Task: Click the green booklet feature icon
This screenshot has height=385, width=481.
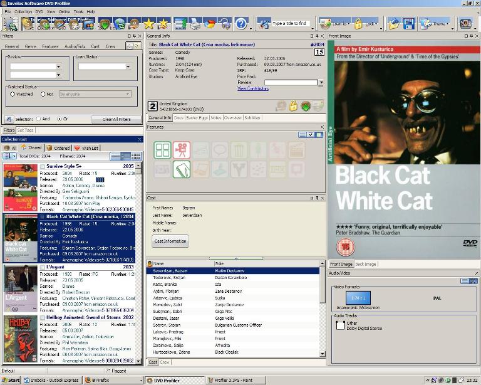Action: point(182,169)
